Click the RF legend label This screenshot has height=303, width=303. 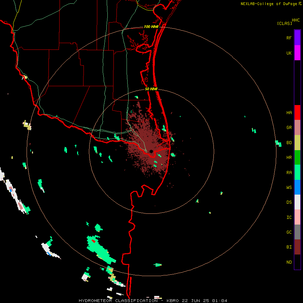289,38
